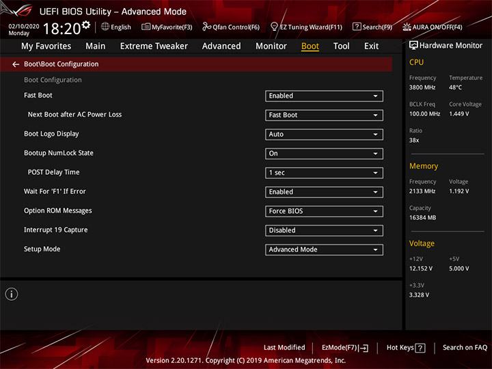The width and height of the screenshot is (492, 369).
Task: Click the Search question mark icon
Action: click(357, 27)
